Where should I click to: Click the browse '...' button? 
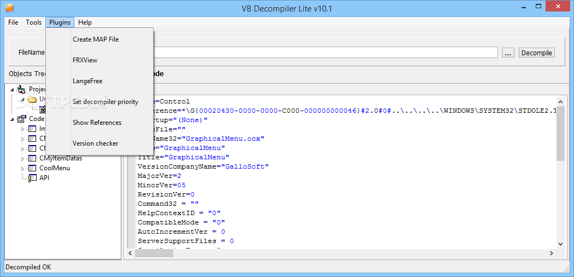click(x=507, y=53)
